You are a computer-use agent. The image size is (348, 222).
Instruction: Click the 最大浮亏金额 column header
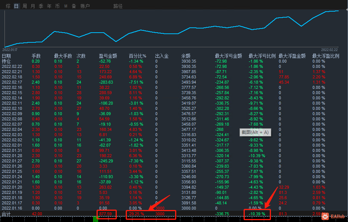point(229,56)
